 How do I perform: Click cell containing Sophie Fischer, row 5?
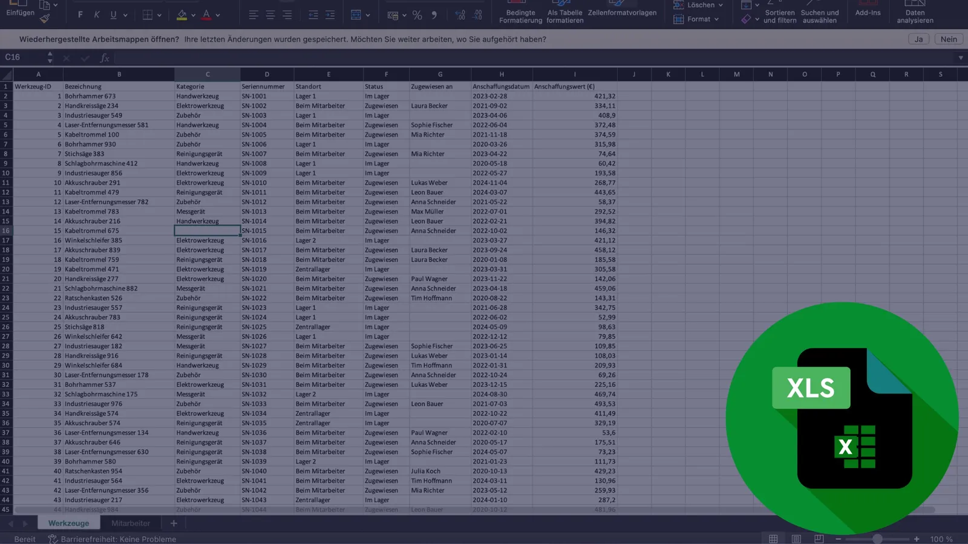click(440, 125)
